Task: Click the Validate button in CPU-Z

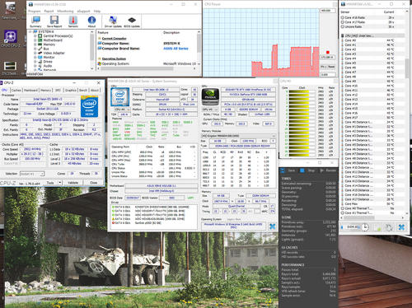Action: coord(73,183)
